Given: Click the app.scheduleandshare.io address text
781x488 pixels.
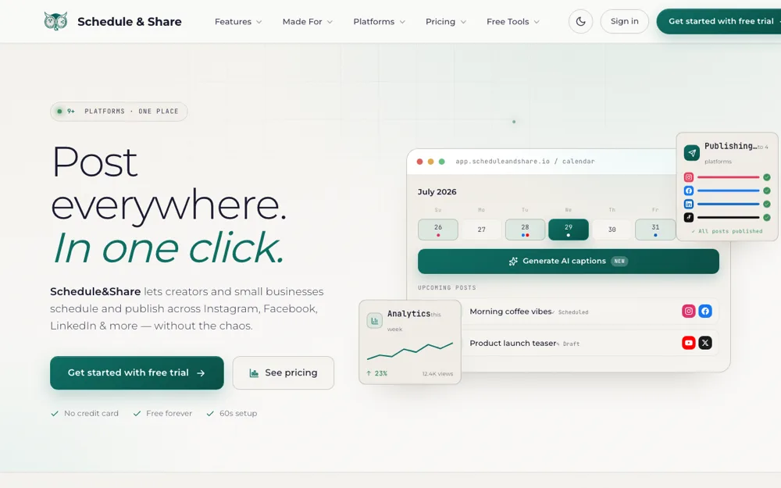Looking at the screenshot, I should coord(525,162).
